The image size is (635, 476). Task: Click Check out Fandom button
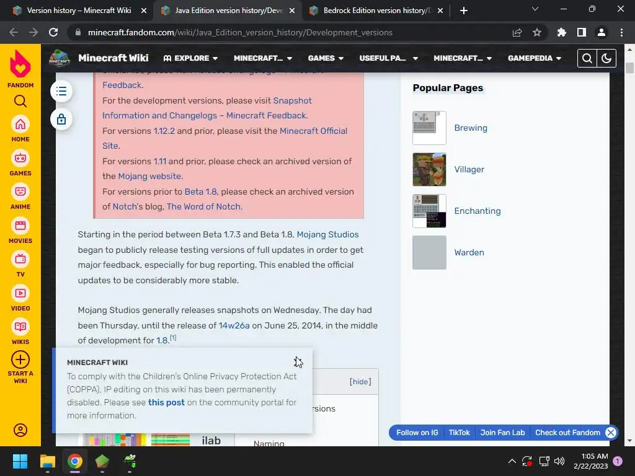click(567, 433)
